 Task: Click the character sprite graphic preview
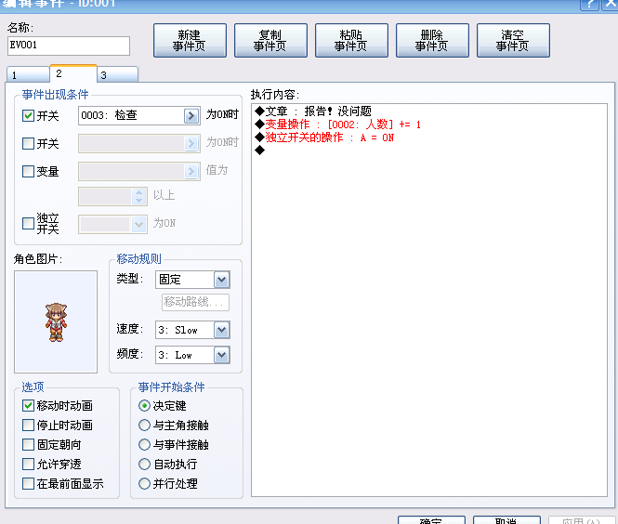coord(56,321)
